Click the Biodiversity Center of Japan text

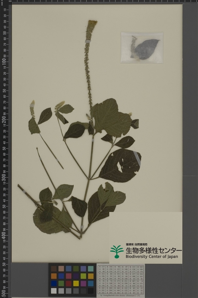(152, 257)
